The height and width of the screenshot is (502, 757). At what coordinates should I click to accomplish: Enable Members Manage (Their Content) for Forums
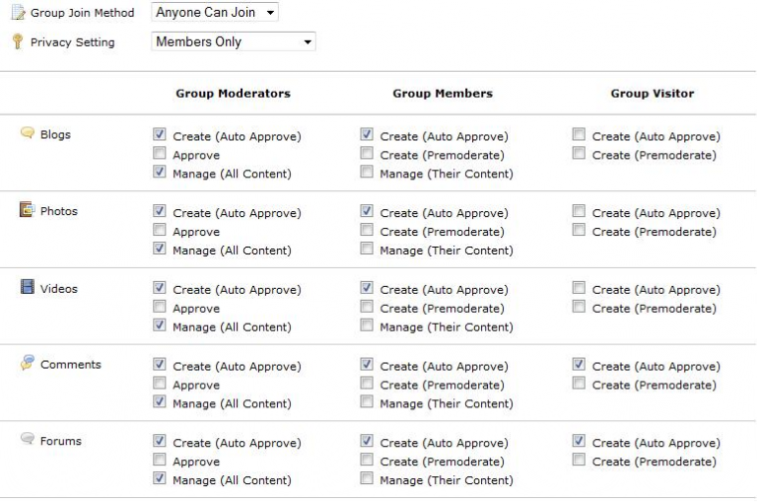coord(367,478)
